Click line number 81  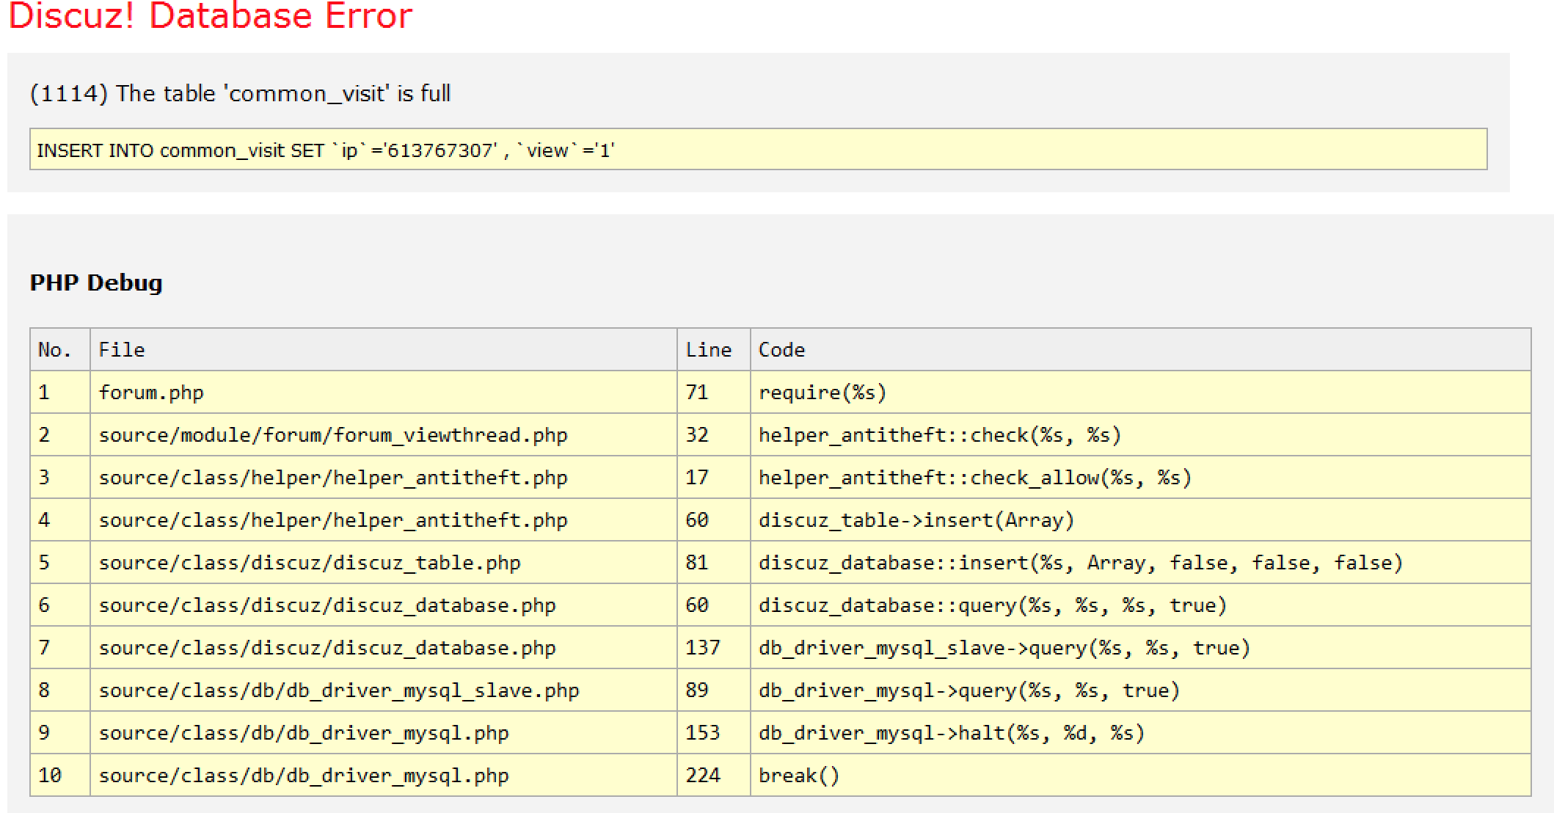pos(713,562)
